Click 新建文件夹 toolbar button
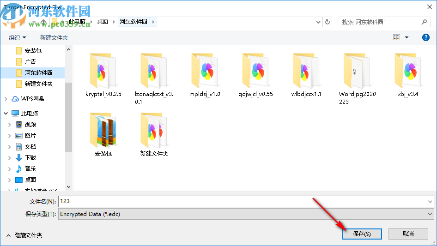The width and height of the screenshot is (437, 246). pos(54,37)
